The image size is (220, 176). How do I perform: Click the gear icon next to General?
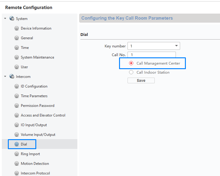(17, 38)
